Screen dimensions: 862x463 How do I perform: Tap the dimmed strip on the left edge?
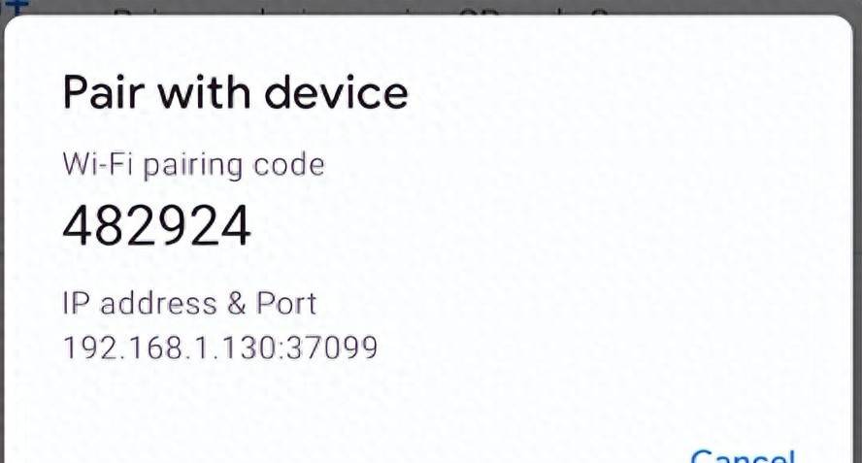pyautogui.click(x=2, y=243)
